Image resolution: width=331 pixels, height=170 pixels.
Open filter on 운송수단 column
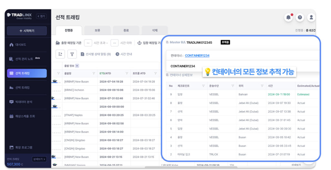pos(233,86)
